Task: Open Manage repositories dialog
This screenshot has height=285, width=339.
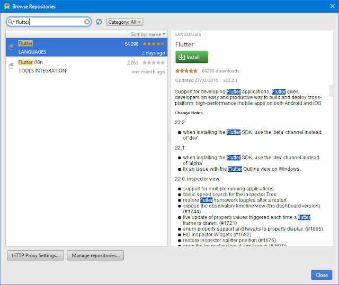Action: pos(95,255)
